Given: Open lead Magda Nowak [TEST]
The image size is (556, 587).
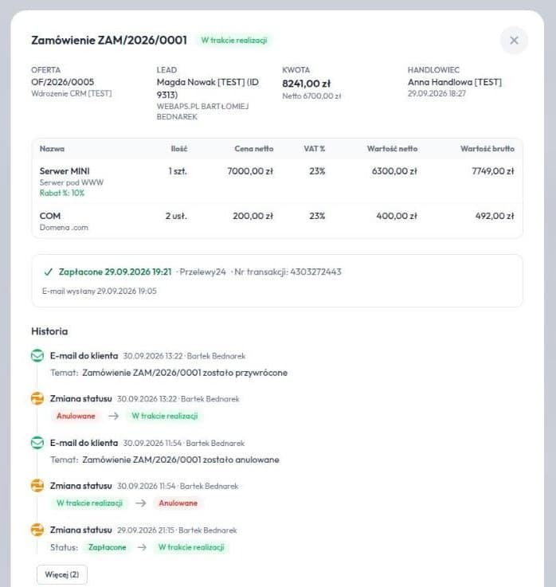Looking at the screenshot, I should coord(207,88).
